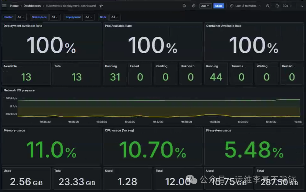
Task: Expand the Node All dropdown
Action: [115, 17]
